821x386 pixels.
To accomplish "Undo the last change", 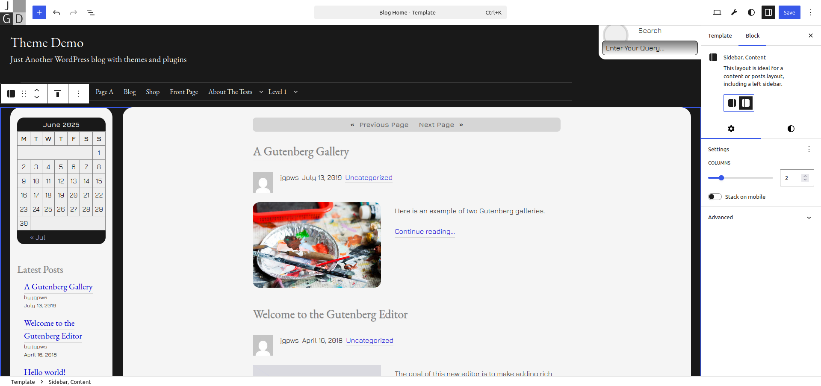I will [56, 12].
